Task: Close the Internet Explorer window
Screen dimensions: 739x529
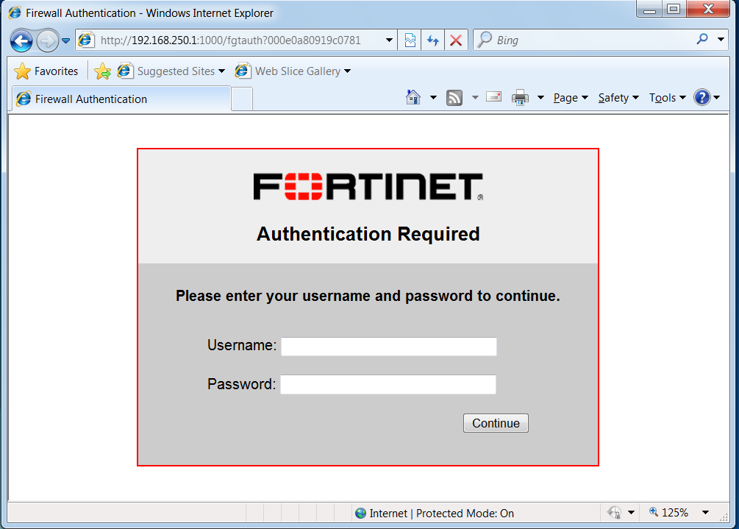Action: [708, 10]
